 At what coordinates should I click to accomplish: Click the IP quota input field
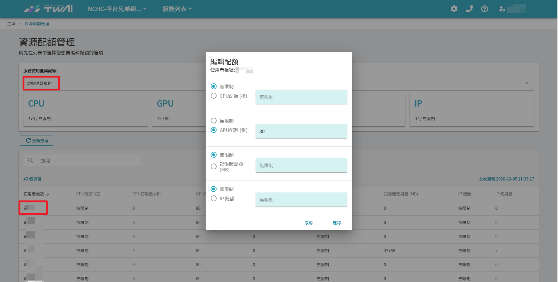[301, 200]
